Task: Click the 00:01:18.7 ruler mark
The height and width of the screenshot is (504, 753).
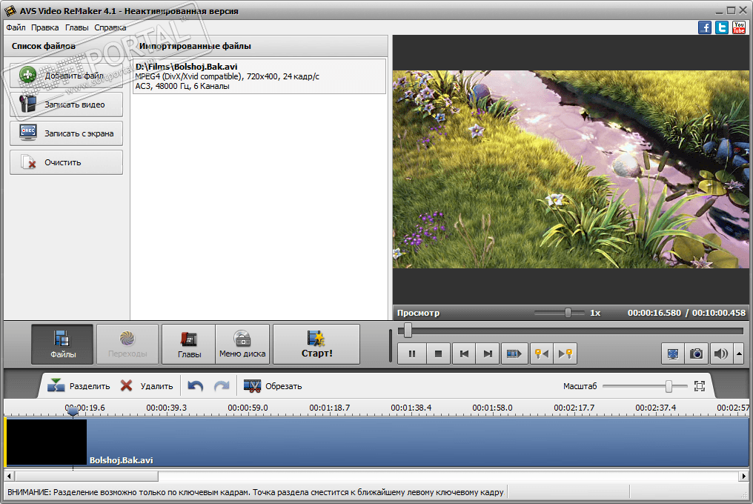Action: 329,408
